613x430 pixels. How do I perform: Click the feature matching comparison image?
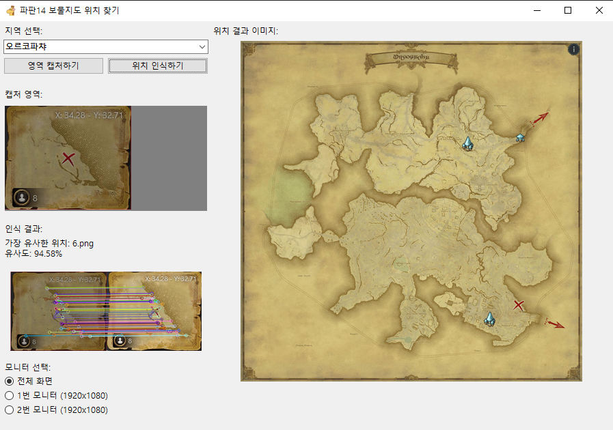tap(106, 311)
